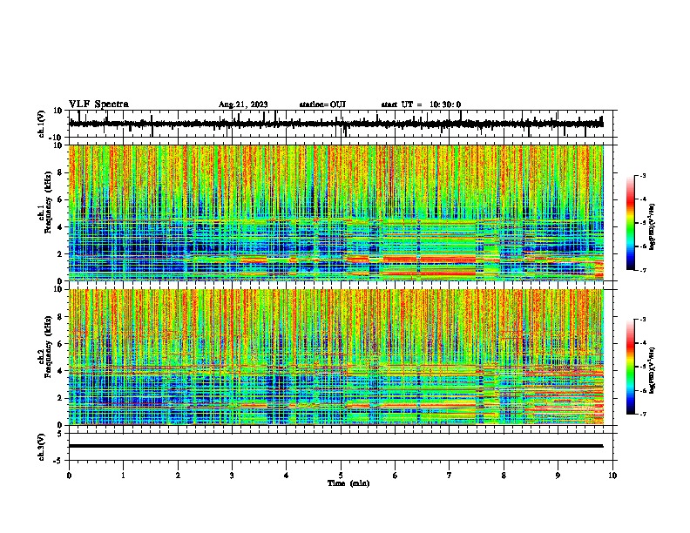Click the ch.1 color scale bar
This screenshot has height=533, width=690.
pos(630,223)
